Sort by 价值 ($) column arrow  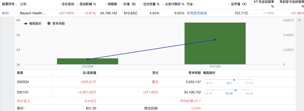point(122,4)
